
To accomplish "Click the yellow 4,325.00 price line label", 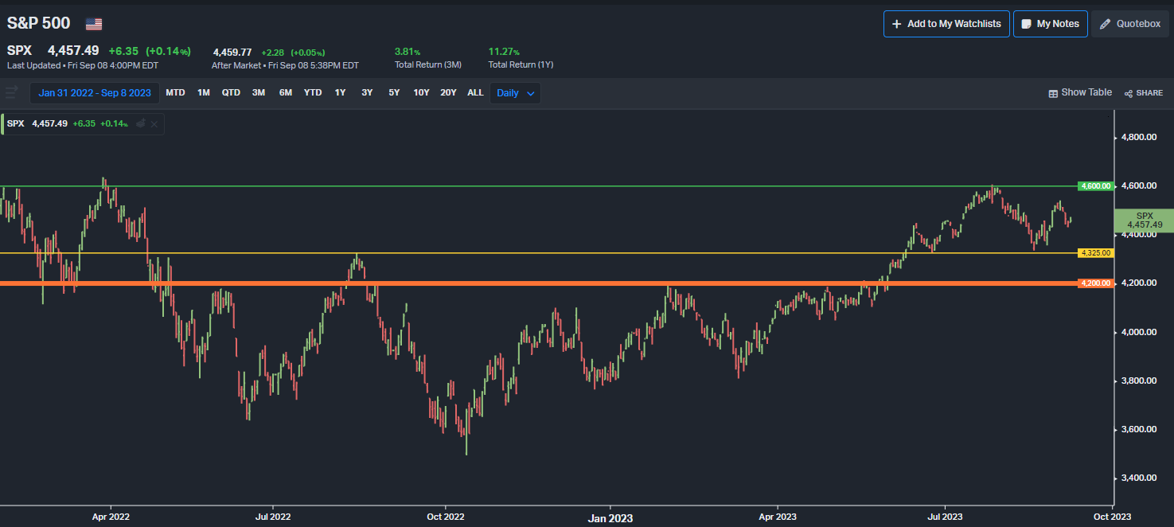I will [1094, 253].
